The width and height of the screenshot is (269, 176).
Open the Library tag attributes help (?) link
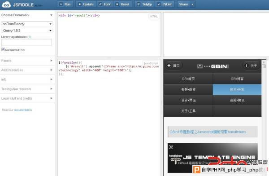tap(29, 37)
